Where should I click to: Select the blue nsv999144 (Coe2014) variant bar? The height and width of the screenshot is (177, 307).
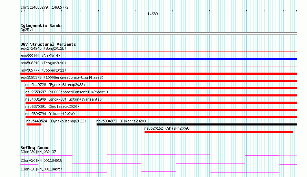click(159, 59)
